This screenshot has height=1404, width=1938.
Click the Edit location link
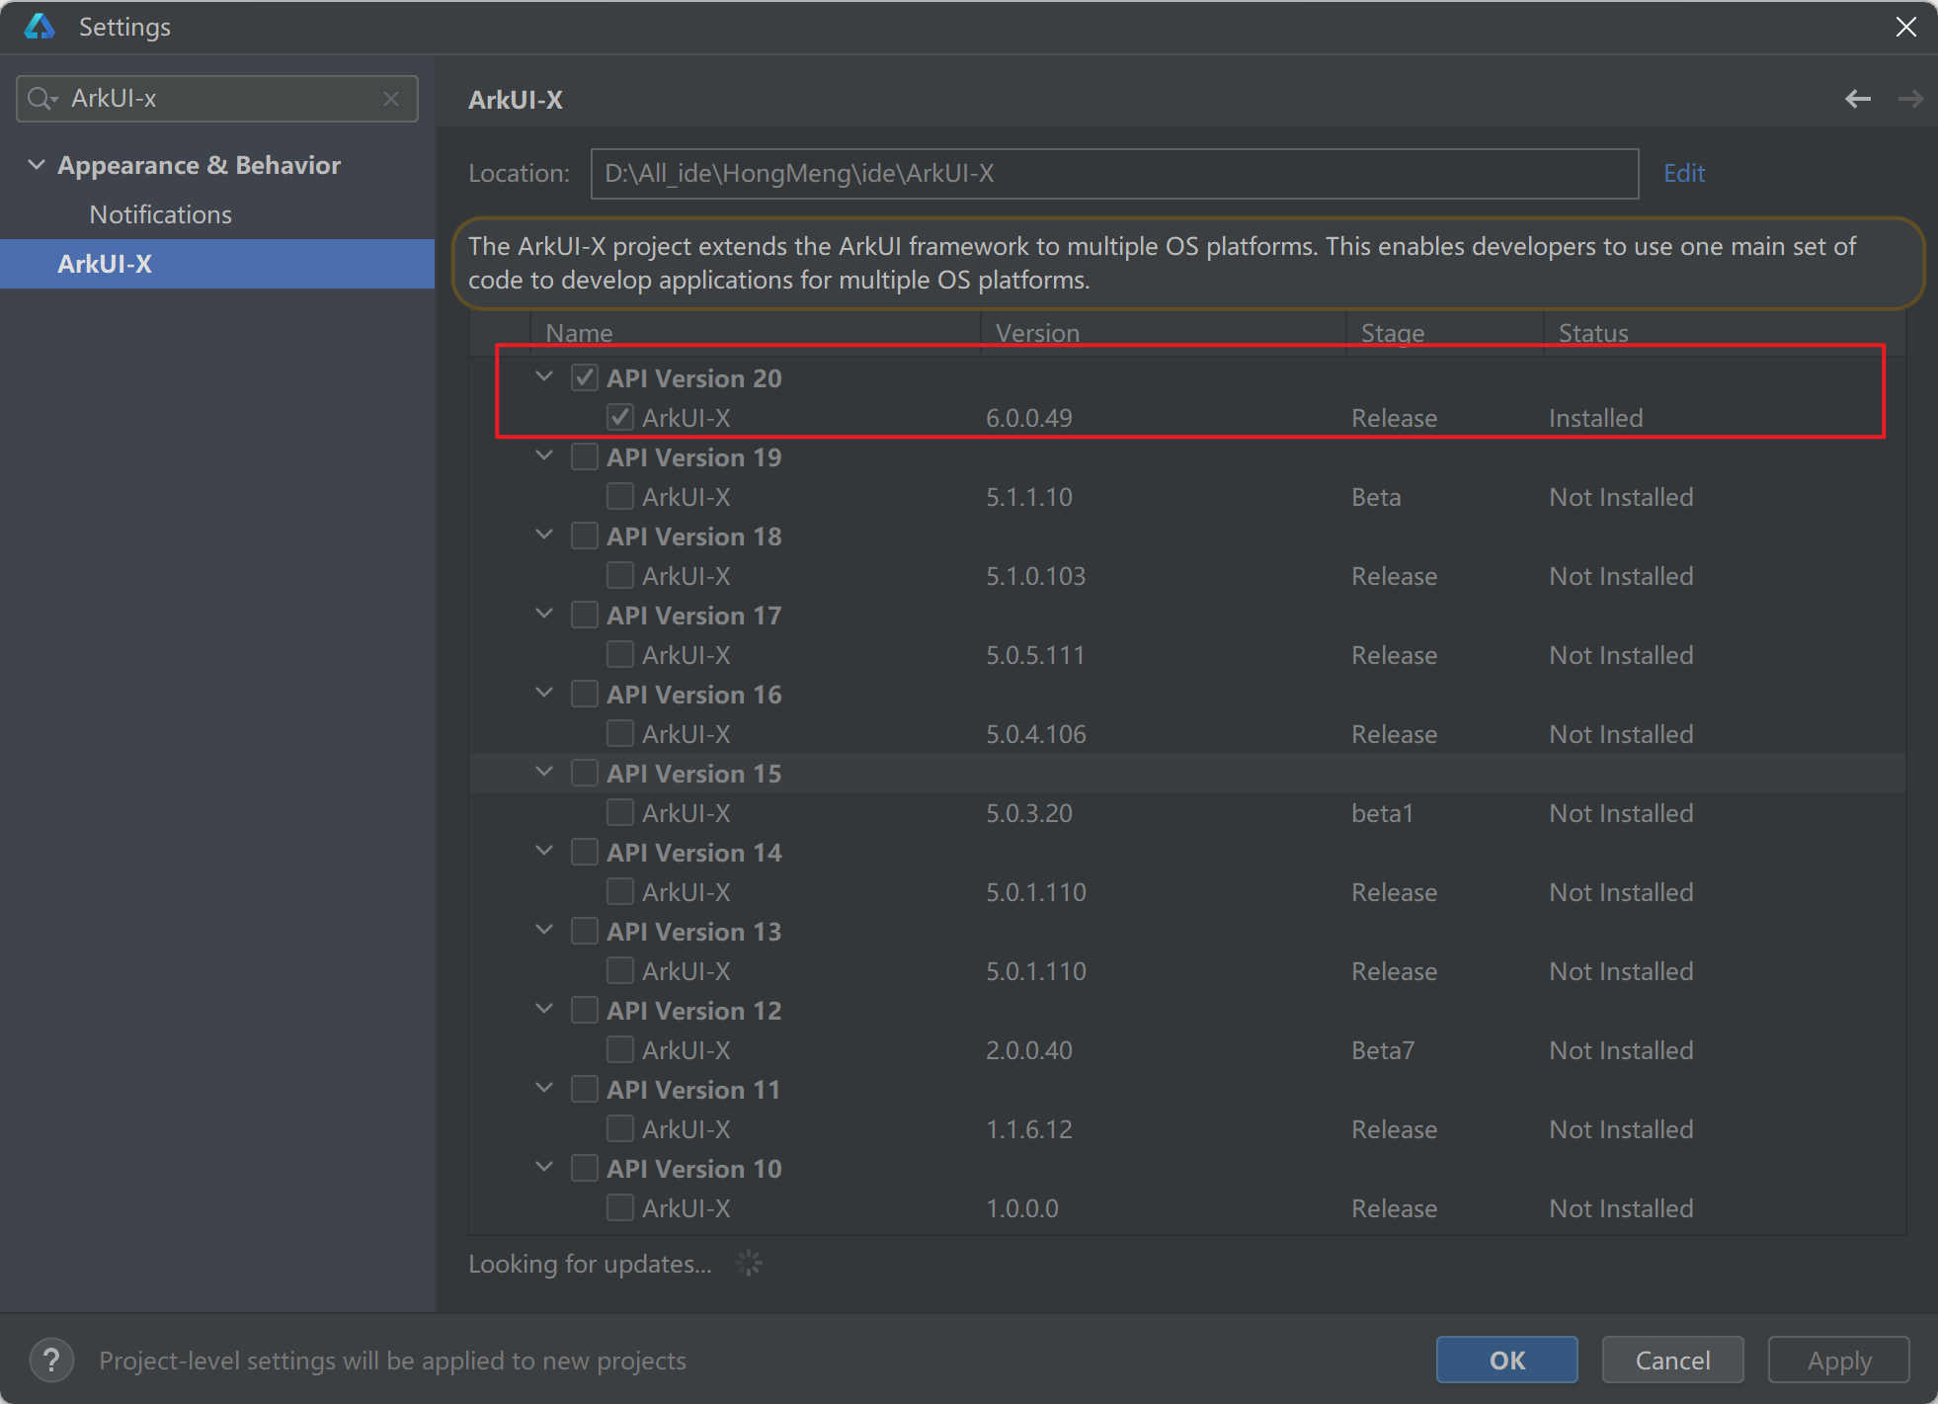click(x=1684, y=174)
